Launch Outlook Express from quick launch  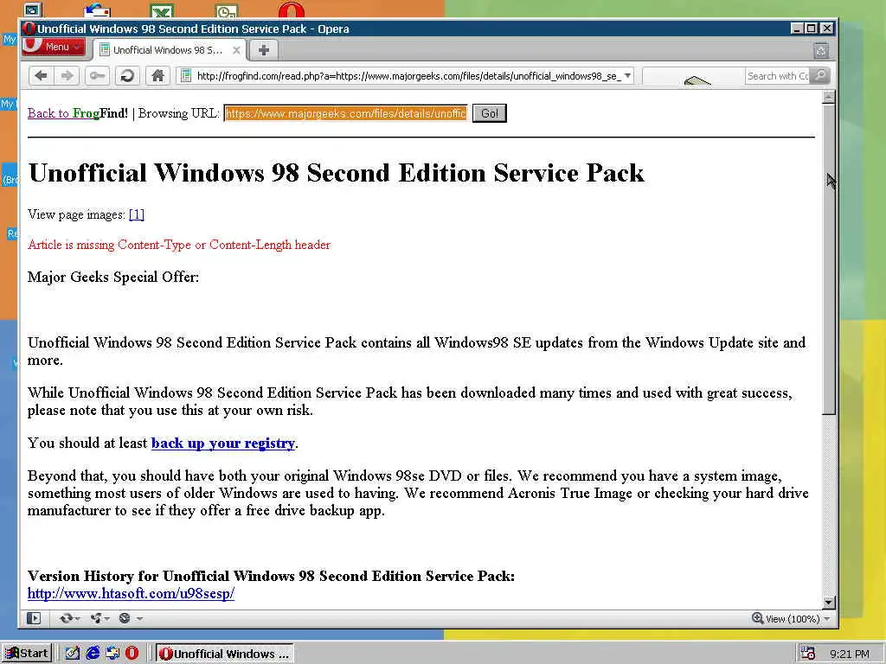(112, 654)
